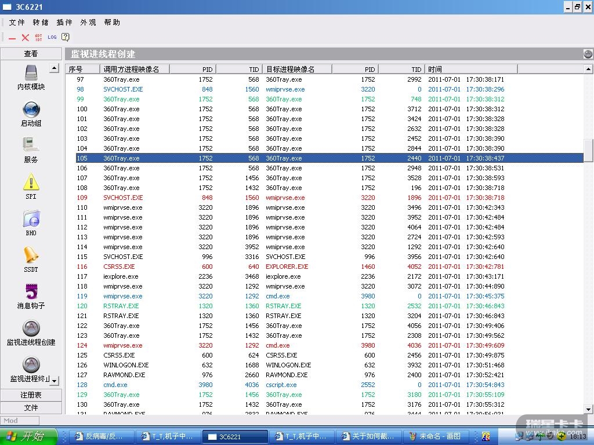Select row 124 red wmiprvse.exe to cmd.exe
The image size is (594, 445).
329,345
